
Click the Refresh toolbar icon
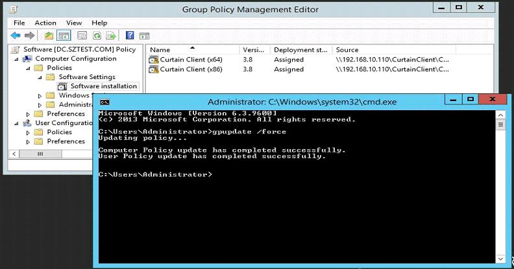tap(97, 35)
